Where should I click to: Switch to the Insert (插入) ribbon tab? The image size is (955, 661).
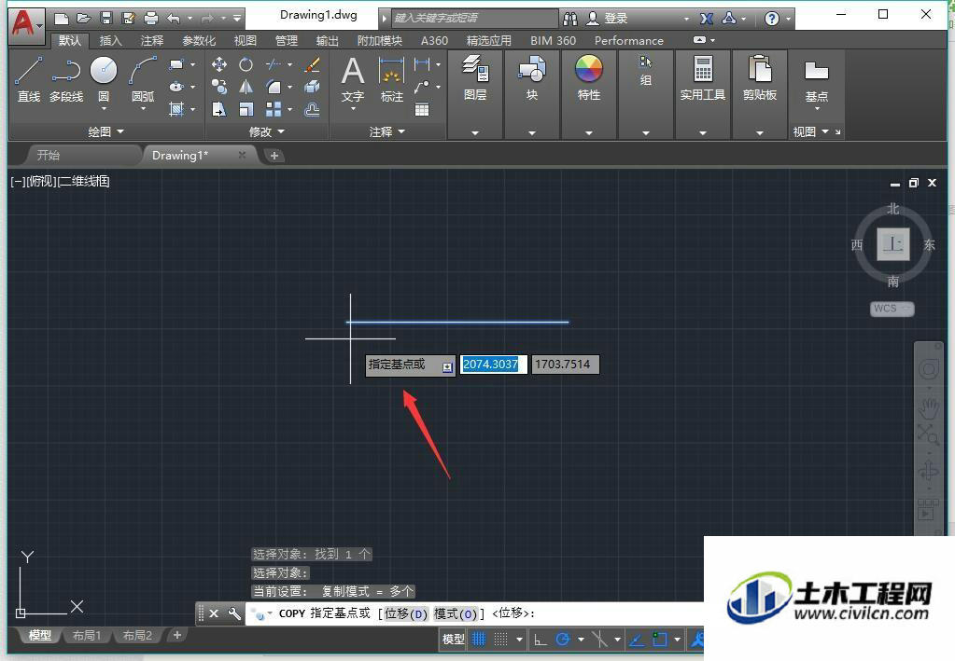[110, 41]
